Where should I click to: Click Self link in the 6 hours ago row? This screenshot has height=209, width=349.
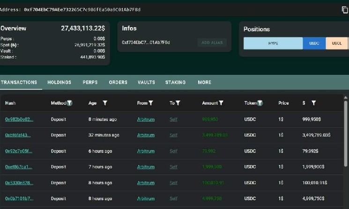(x=173, y=151)
